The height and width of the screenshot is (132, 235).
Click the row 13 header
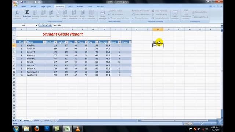point(14,75)
